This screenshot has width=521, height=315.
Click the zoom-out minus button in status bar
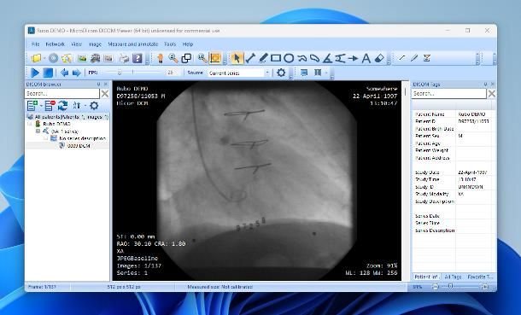[436, 287]
